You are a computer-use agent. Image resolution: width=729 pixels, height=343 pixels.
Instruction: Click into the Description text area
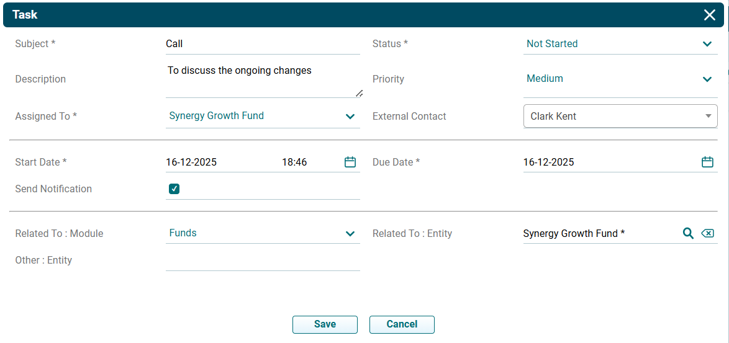262,80
